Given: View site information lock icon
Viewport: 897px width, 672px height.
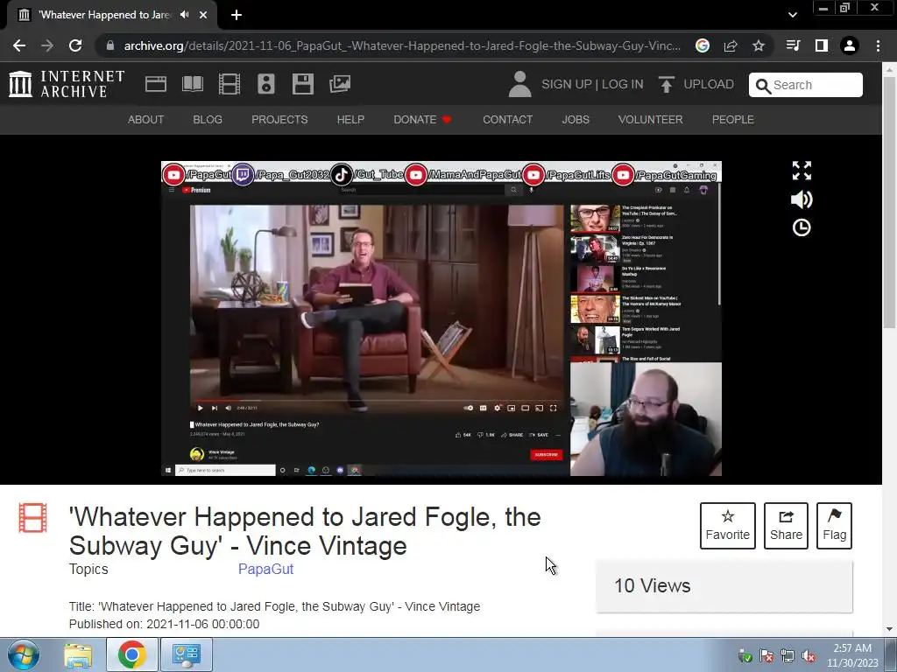Looking at the screenshot, I should [x=110, y=45].
